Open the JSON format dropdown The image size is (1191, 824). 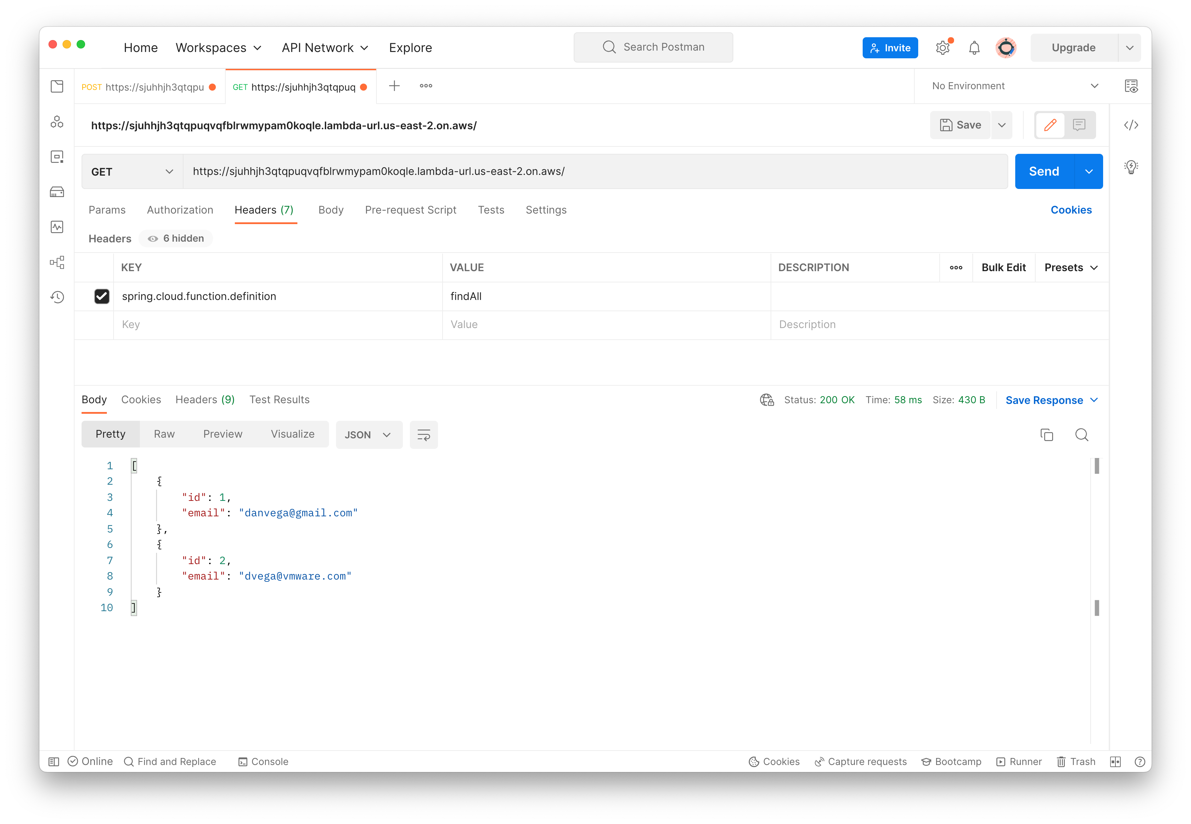(368, 435)
